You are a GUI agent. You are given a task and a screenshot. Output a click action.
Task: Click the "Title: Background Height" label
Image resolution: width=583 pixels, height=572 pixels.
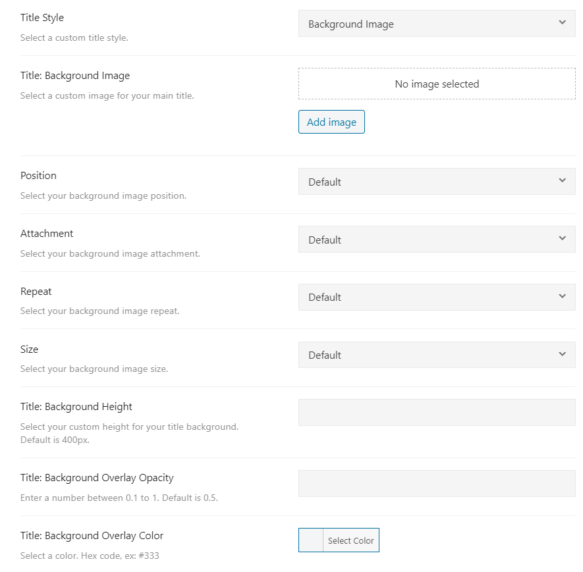tap(76, 407)
